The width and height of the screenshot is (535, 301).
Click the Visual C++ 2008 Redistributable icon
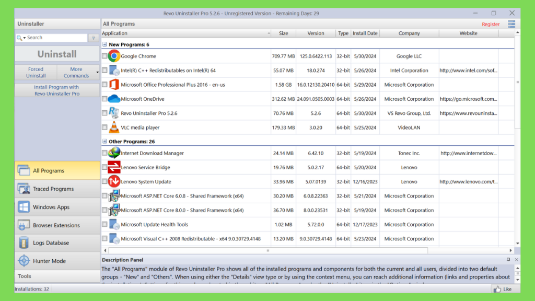coord(114,239)
